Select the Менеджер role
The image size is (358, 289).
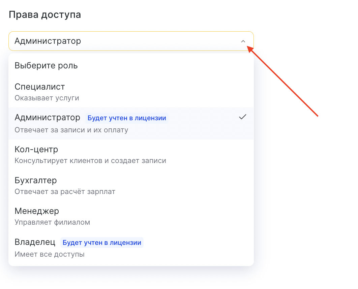(37, 211)
